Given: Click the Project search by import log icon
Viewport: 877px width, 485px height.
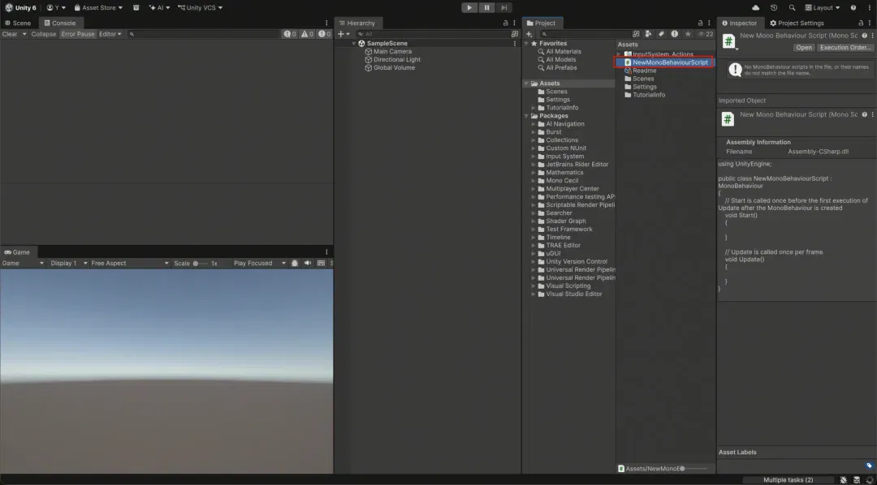Looking at the screenshot, I should click(x=675, y=34).
